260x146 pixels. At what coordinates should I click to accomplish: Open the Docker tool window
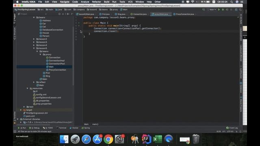[74, 128]
